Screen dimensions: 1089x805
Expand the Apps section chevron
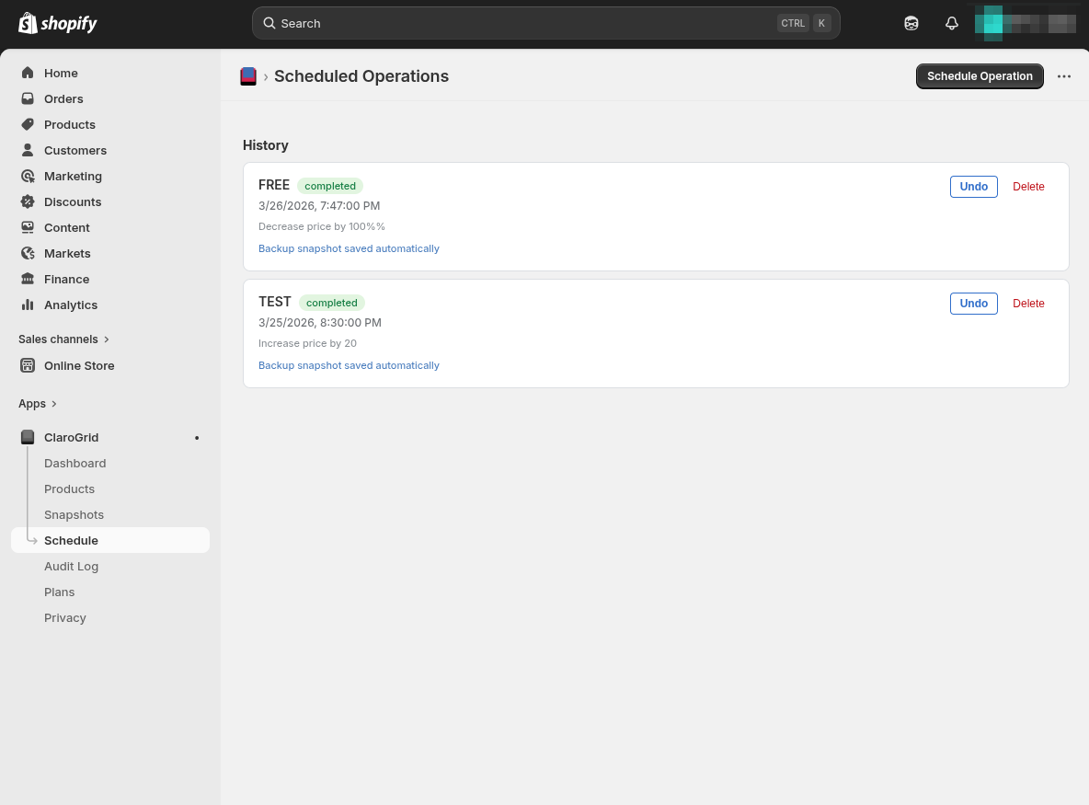54,404
